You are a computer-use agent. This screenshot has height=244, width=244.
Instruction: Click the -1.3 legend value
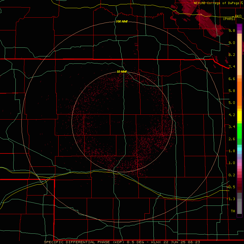click(x=231, y=199)
